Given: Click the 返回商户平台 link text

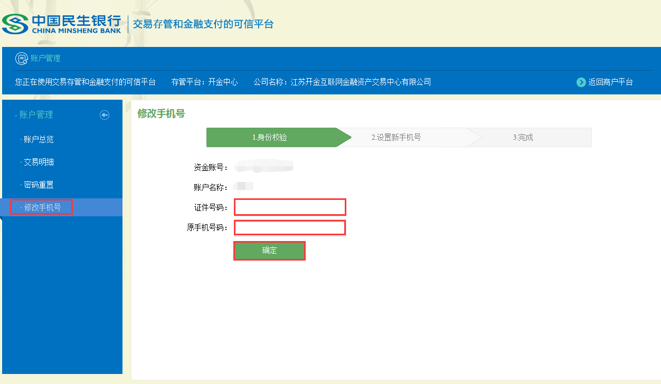Looking at the screenshot, I should 610,82.
